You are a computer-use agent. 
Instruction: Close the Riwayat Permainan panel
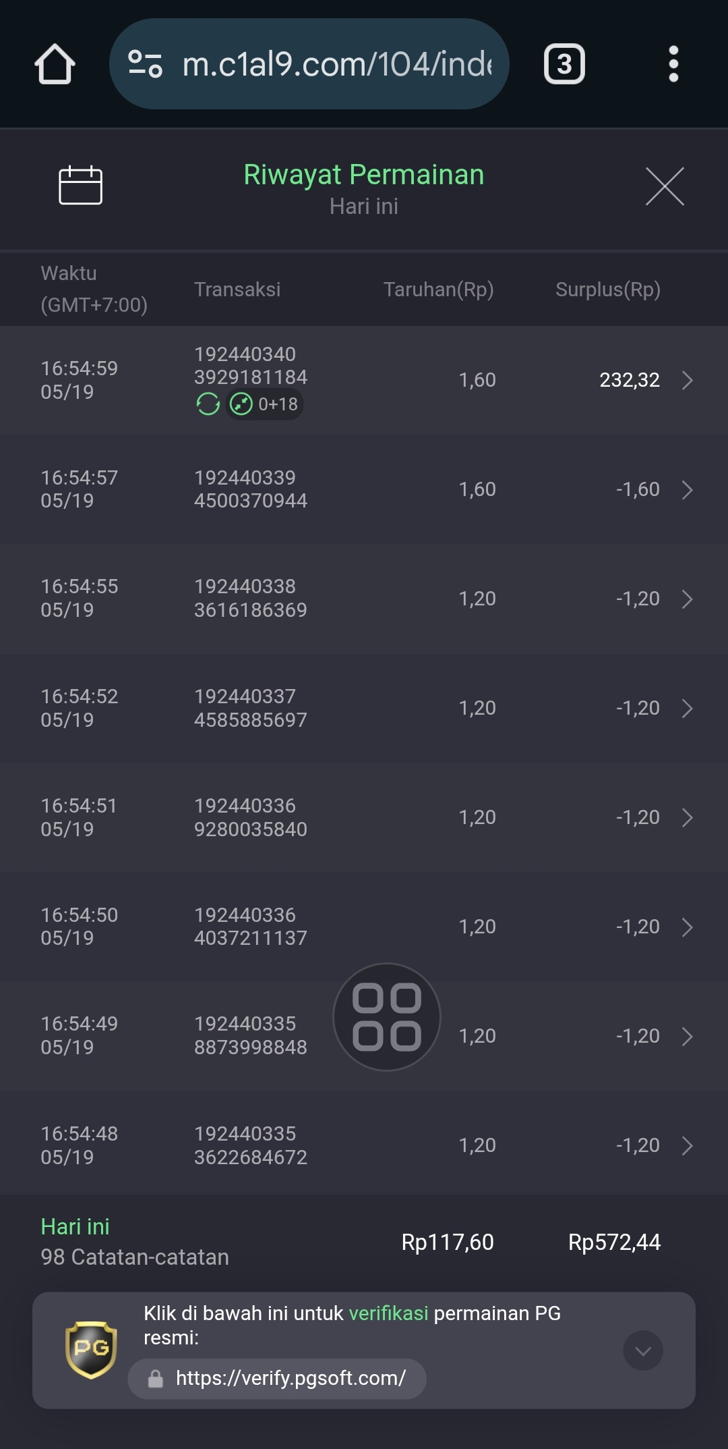tap(665, 186)
